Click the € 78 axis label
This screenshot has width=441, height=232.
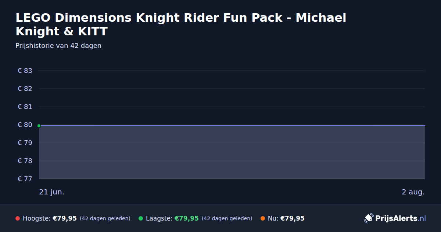[25, 161]
